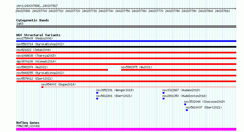Click the Cytogenetic Bands track heading
The height and width of the screenshot is (132, 244).
coord(33,20)
